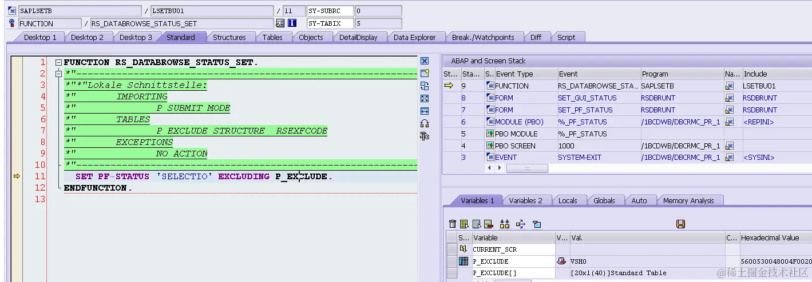Open the Tables tab

pos(272,37)
